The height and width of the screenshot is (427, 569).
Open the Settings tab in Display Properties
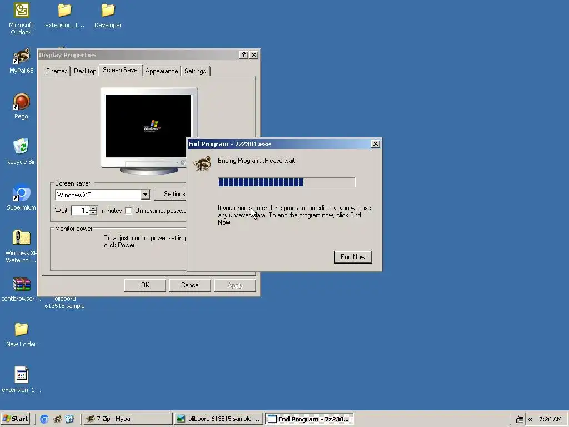point(195,71)
